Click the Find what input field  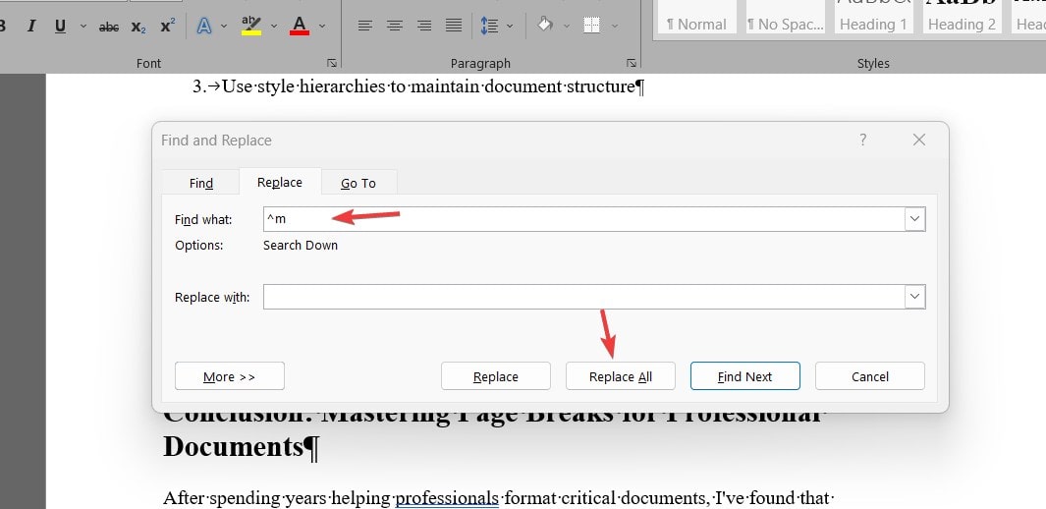click(583, 219)
